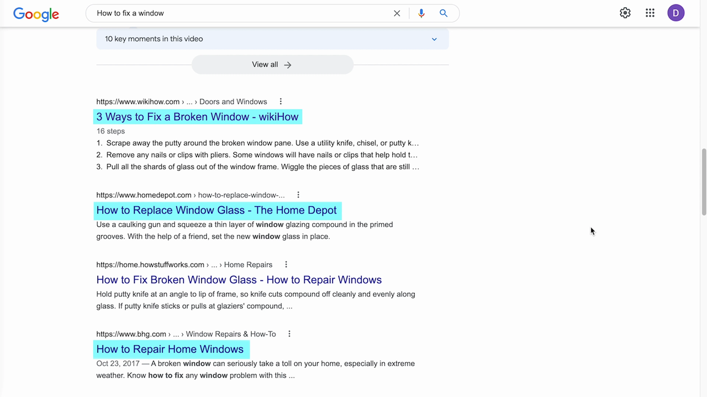Clear the search box text
The image size is (707, 397).
[397, 13]
